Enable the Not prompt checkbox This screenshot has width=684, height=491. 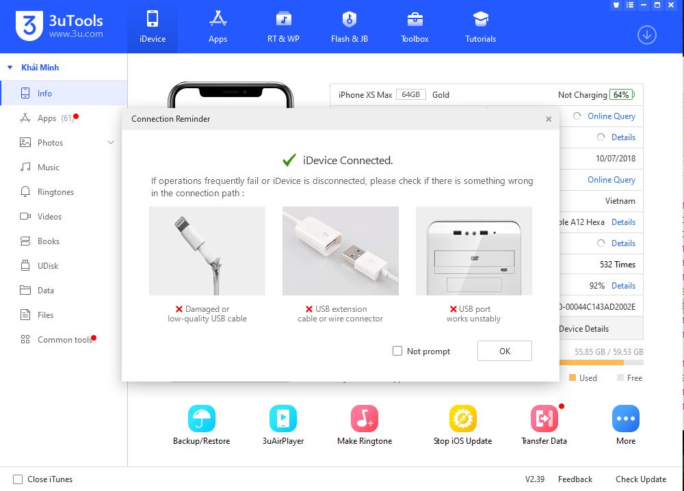pos(397,351)
